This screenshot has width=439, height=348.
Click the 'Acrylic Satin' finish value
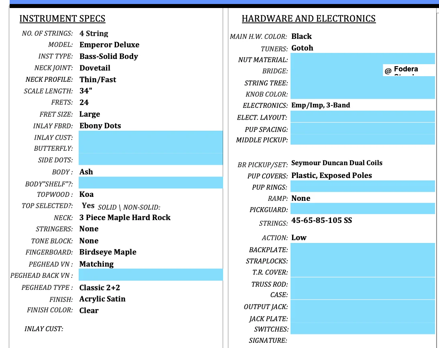[102, 299]
